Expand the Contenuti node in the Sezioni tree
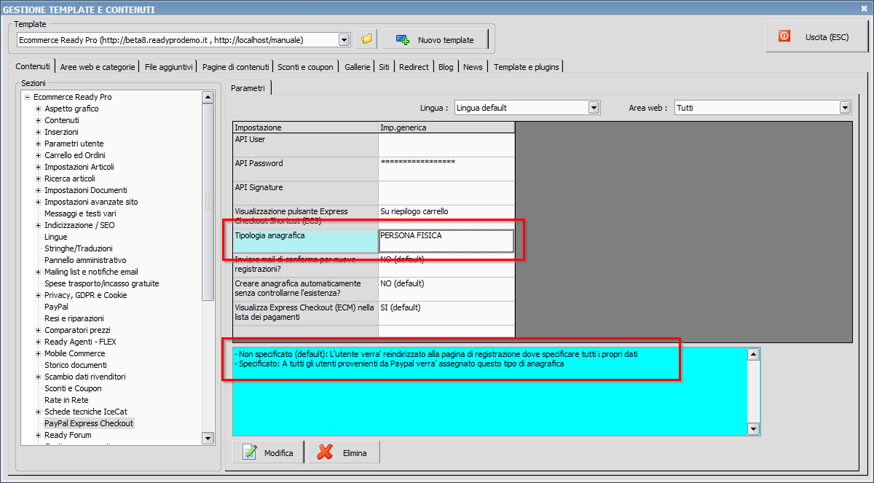The image size is (874, 483). tap(39, 120)
